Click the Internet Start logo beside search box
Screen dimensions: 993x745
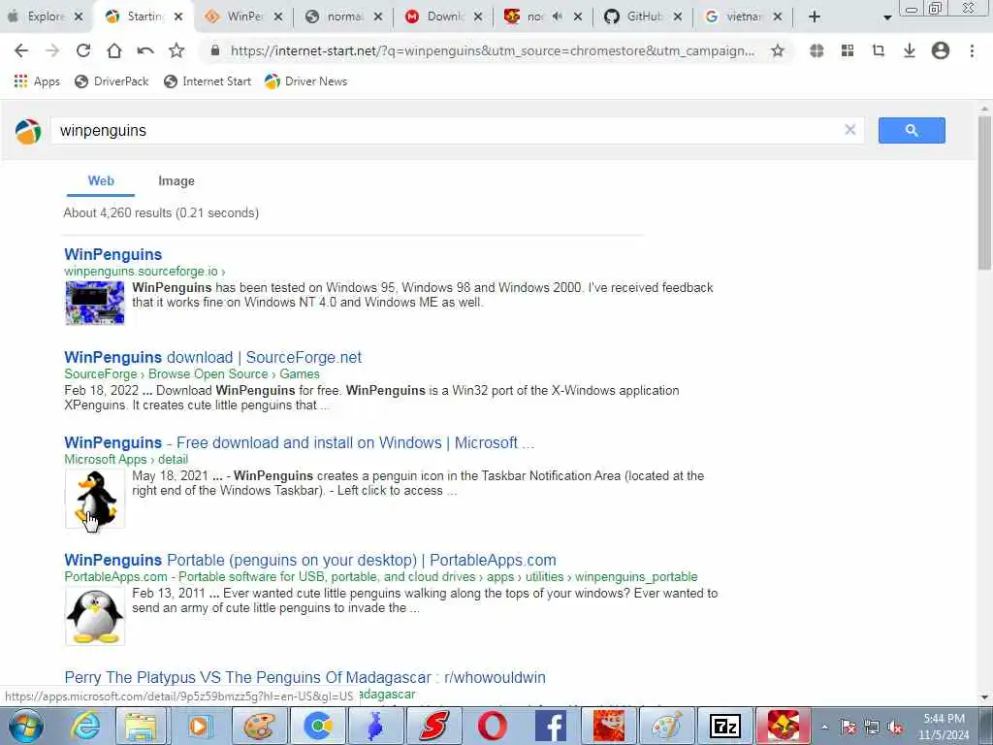click(28, 131)
